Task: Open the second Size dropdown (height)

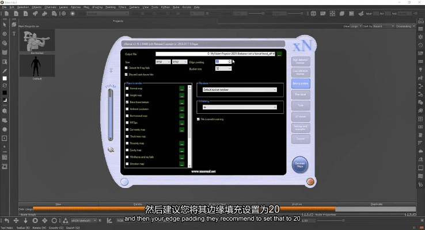Action: [180, 62]
